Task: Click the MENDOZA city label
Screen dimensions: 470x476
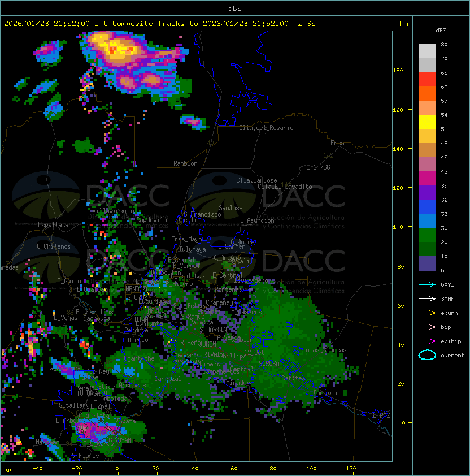Action: coord(136,289)
